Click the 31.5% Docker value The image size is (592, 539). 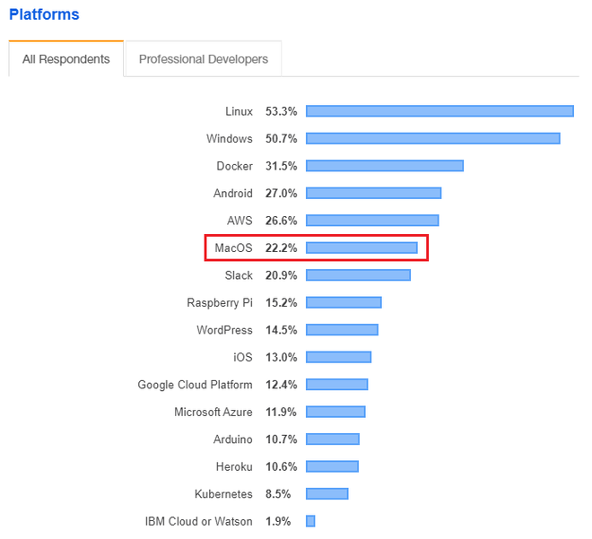tap(282, 166)
